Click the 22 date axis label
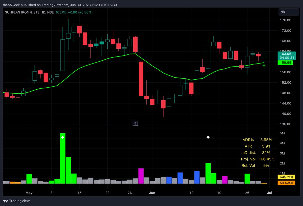The width and height of the screenshot is (303, 206). click(x=107, y=193)
